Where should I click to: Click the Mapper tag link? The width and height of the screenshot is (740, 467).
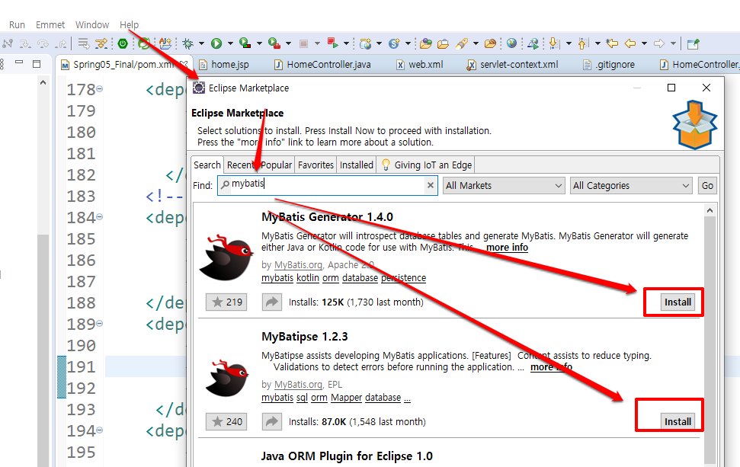[347, 398]
